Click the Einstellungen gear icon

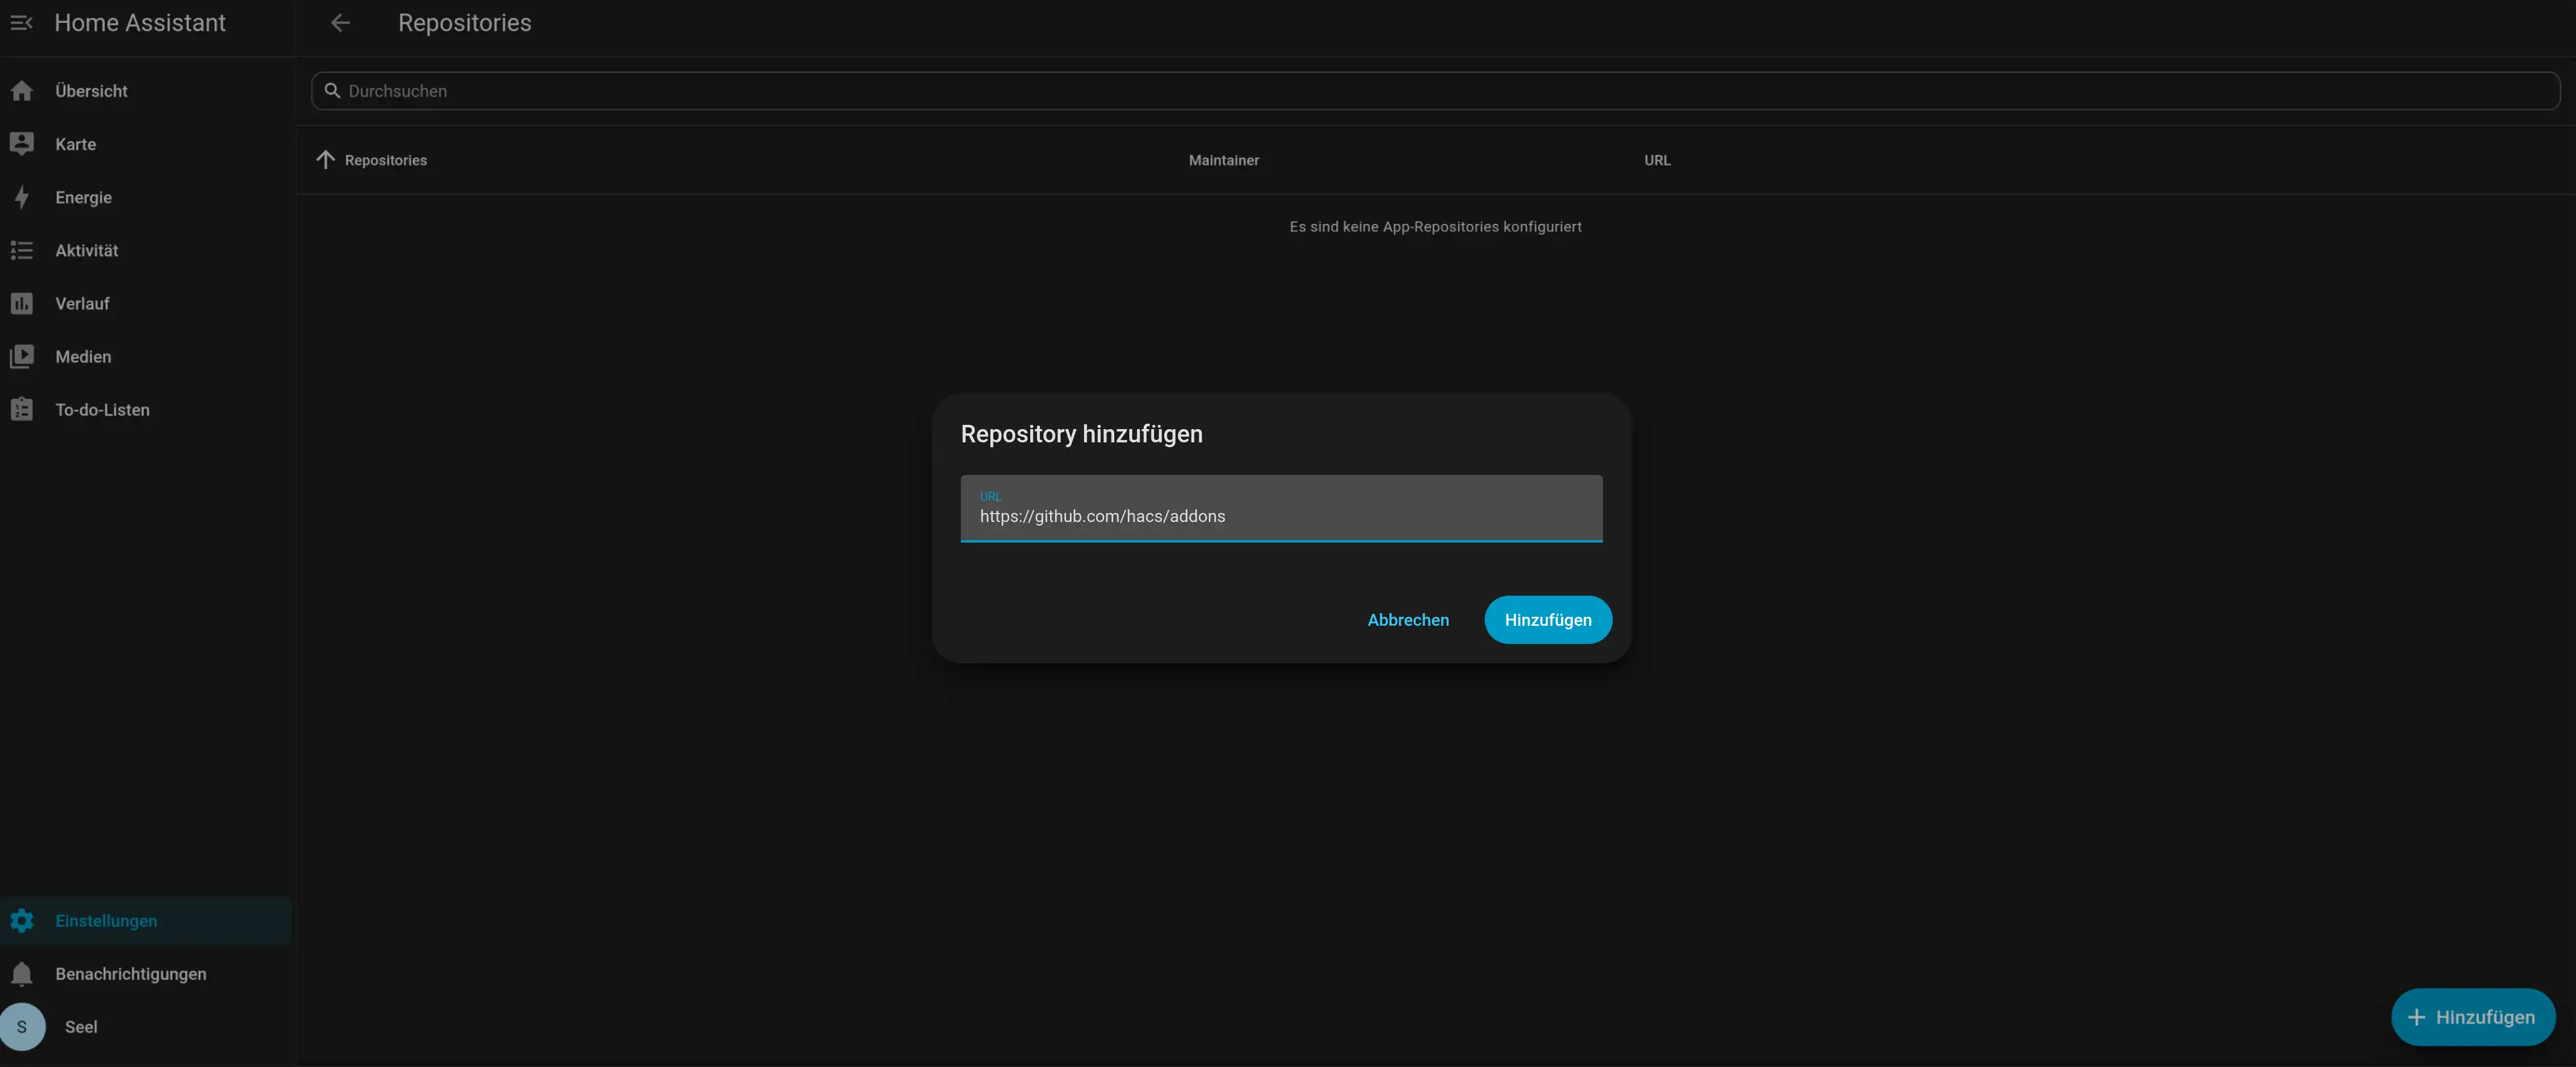coord(22,920)
